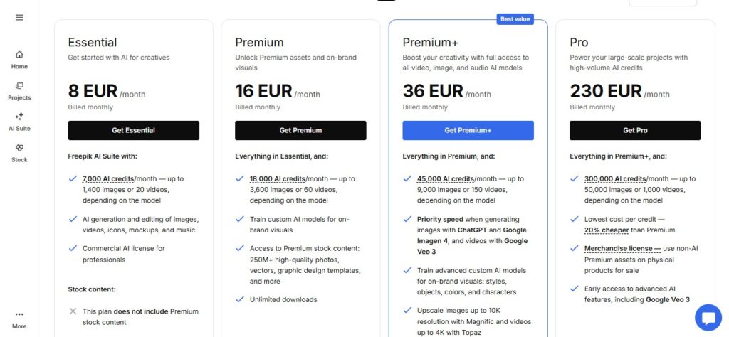Click the 300,000 AI credits underlined text
Screen dimensions: 729x337
pyautogui.click(x=615, y=178)
